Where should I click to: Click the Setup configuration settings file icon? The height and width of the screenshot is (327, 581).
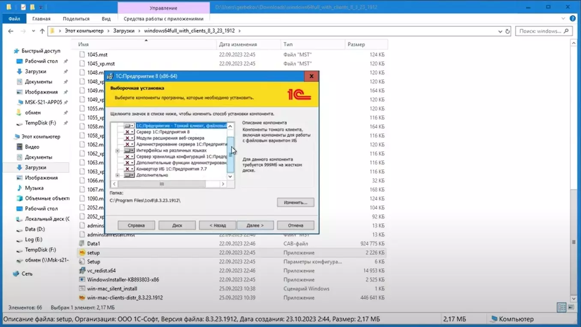(x=83, y=261)
